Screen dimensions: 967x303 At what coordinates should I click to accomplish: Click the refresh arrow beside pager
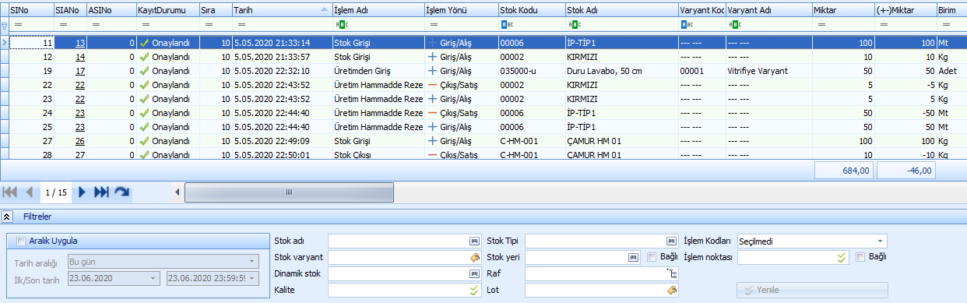pos(121,192)
